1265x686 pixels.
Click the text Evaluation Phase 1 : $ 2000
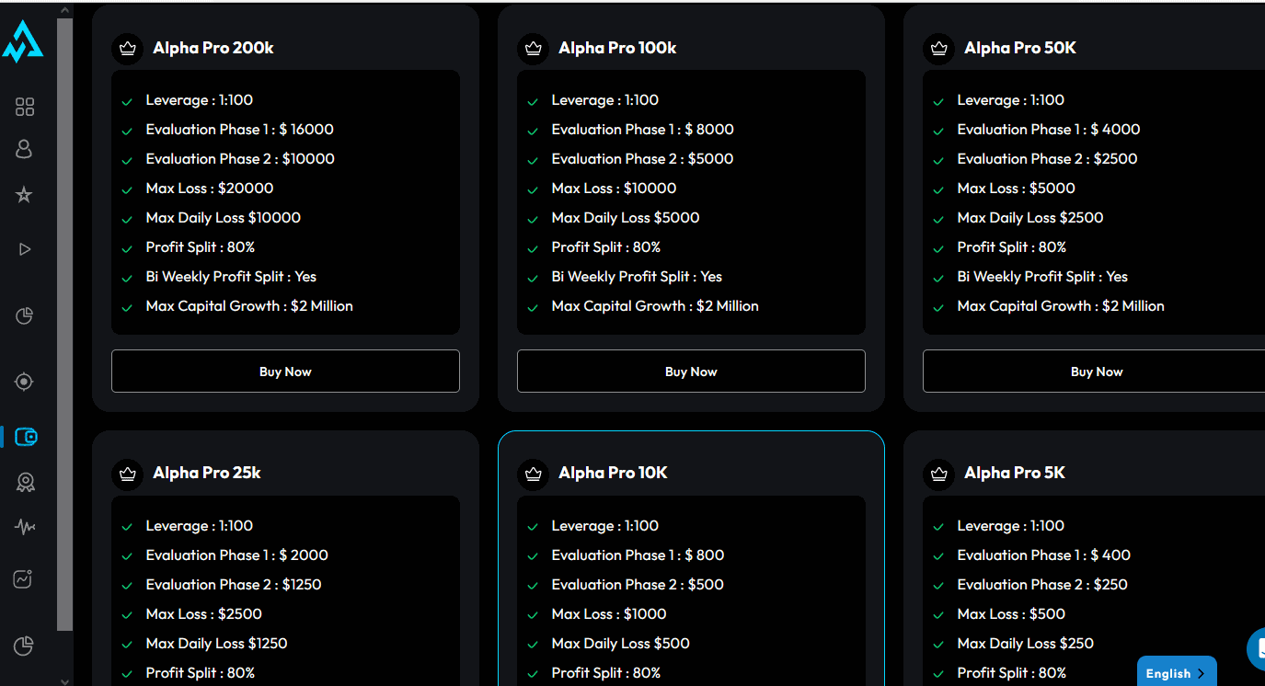tap(236, 555)
